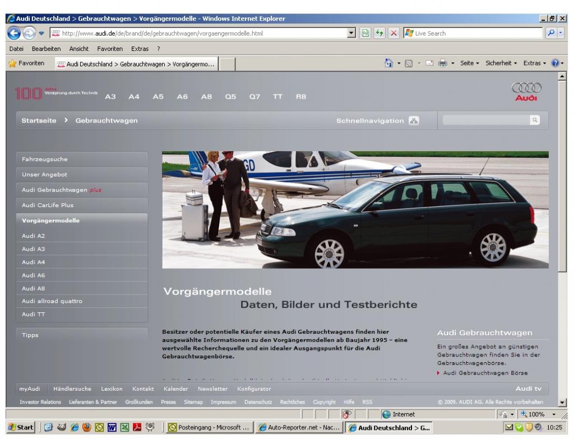Open the Bearbeiten menu

click(x=46, y=49)
